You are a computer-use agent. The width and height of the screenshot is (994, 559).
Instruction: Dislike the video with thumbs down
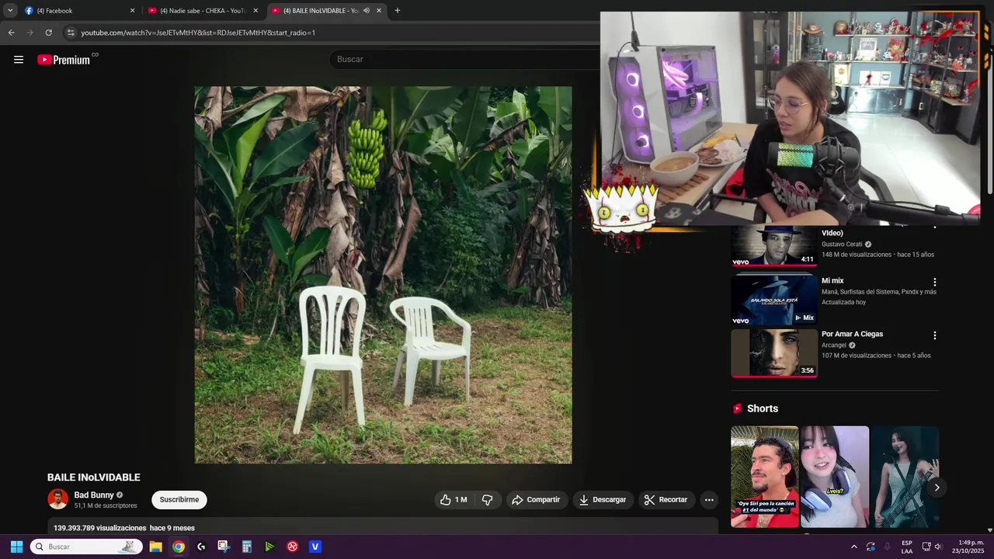coord(487,500)
